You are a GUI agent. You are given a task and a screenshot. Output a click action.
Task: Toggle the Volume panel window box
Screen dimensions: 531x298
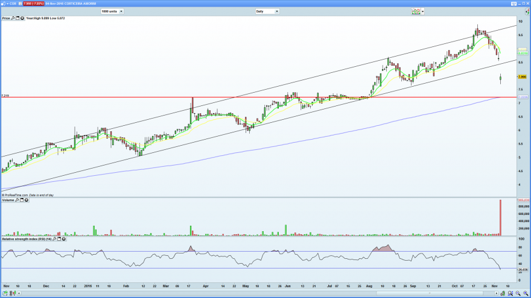[x=22, y=200]
